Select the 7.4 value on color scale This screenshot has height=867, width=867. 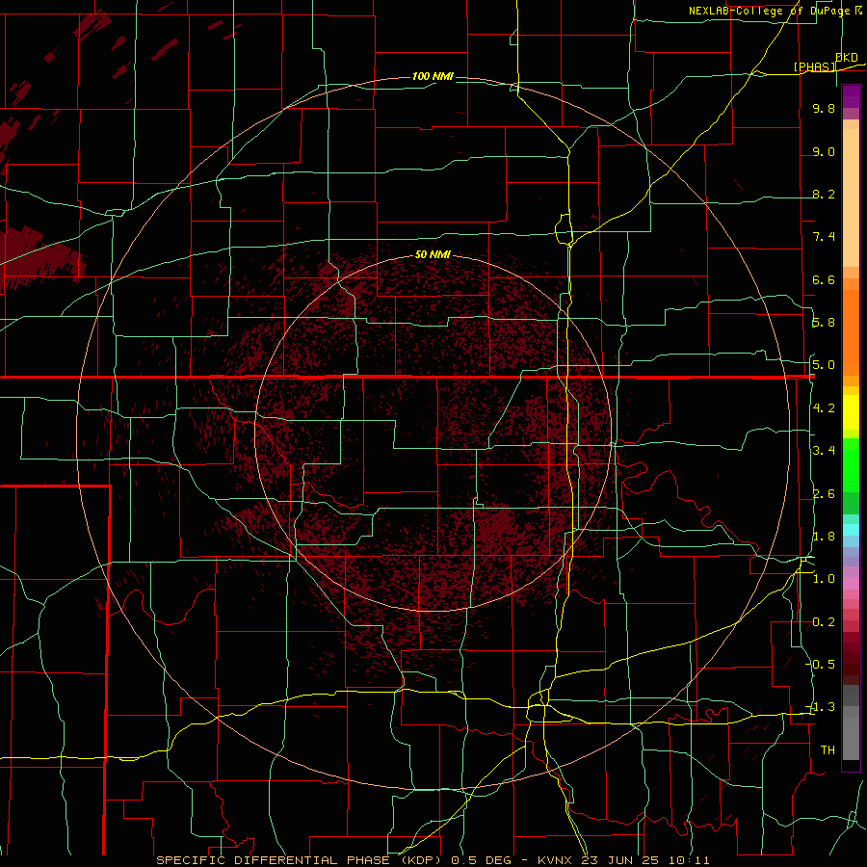(x=824, y=237)
